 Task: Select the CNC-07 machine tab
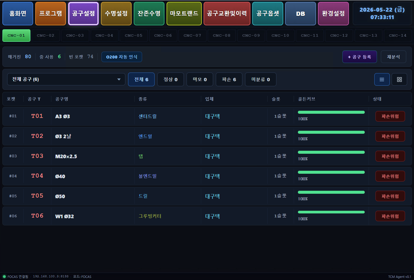193,36
